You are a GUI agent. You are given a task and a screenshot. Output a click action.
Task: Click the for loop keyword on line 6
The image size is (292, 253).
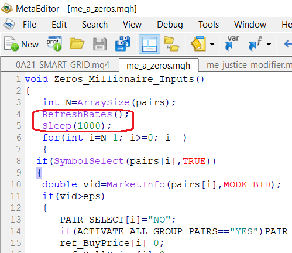coord(51,138)
